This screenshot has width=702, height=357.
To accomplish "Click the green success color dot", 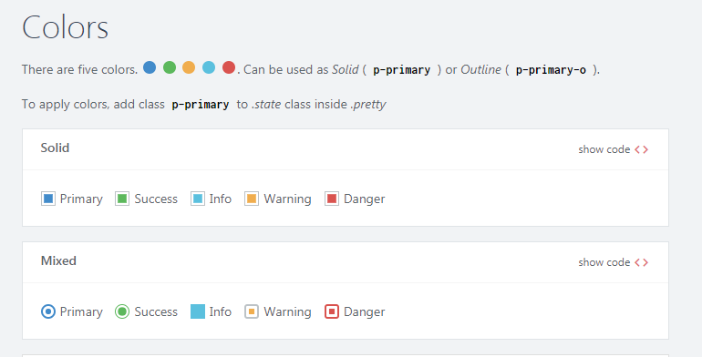I will pyautogui.click(x=170, y=67).
